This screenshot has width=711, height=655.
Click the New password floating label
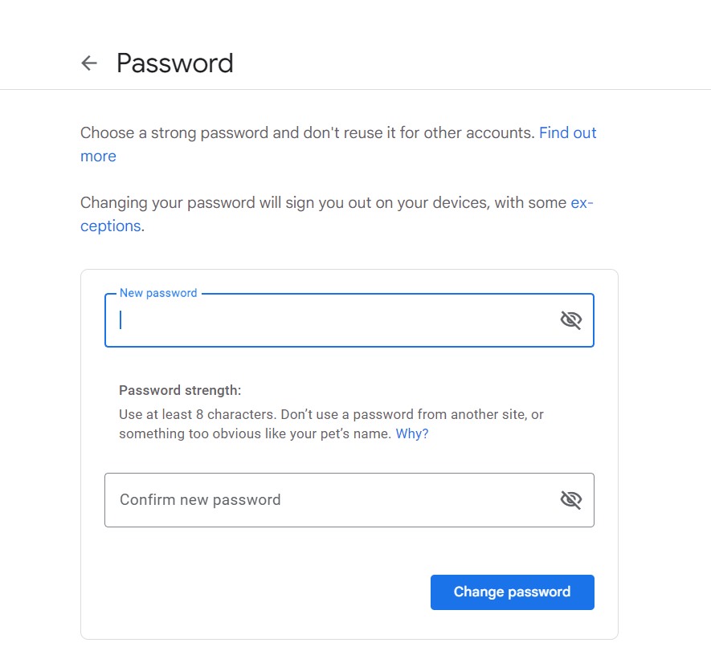pyautogui.click(x=158, y=293)
